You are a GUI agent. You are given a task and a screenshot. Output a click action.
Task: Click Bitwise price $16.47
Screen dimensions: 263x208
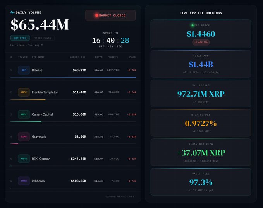click(99, 70)
